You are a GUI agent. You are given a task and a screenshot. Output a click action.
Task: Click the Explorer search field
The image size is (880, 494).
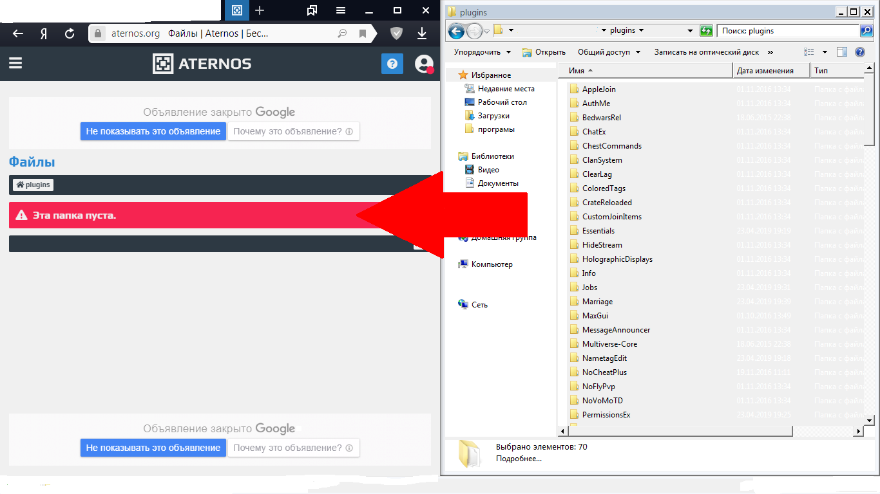[788, 30]
